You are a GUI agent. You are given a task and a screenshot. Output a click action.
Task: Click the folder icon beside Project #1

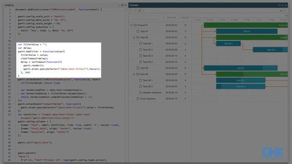coord(135,25)
